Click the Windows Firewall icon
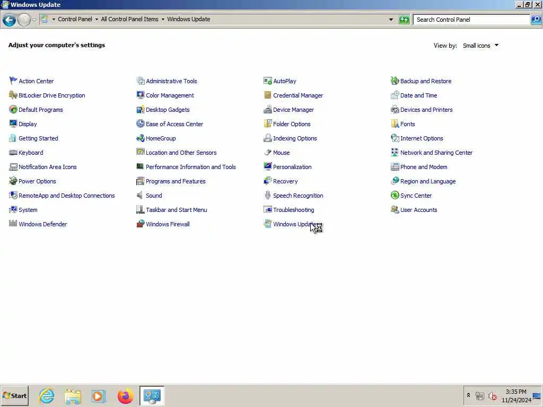 pyautogui.click(x=140, y=224)
